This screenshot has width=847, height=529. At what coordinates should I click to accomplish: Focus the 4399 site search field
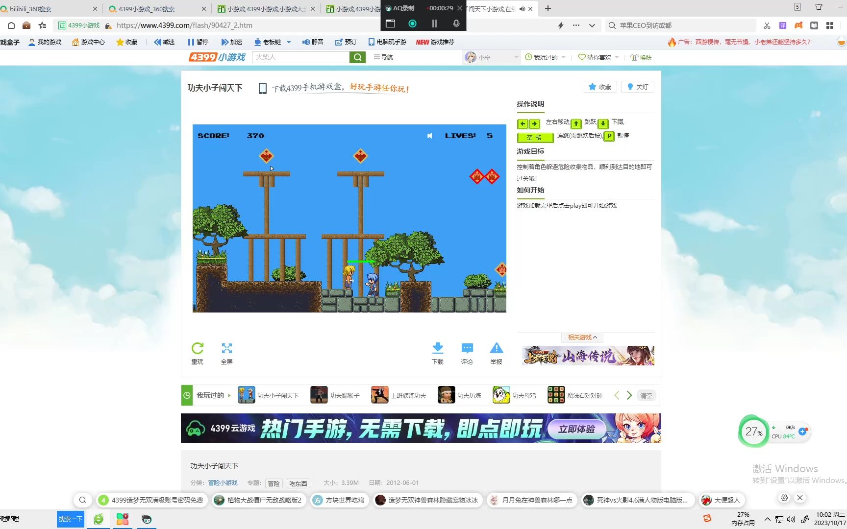click(x=300, y=57)
